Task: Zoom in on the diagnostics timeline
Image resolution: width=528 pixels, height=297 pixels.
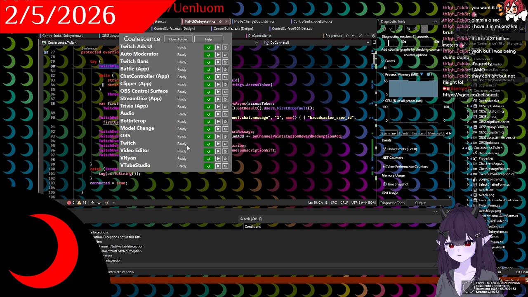Action: click(x=408, y=29)
